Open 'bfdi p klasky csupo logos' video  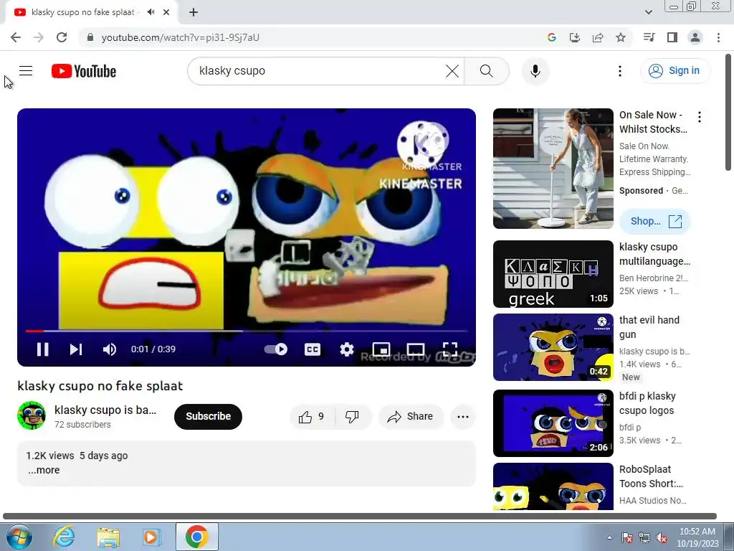(x=553, y=423)
